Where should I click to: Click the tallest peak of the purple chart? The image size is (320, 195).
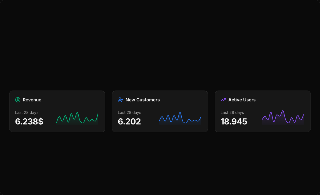point(283,111)
